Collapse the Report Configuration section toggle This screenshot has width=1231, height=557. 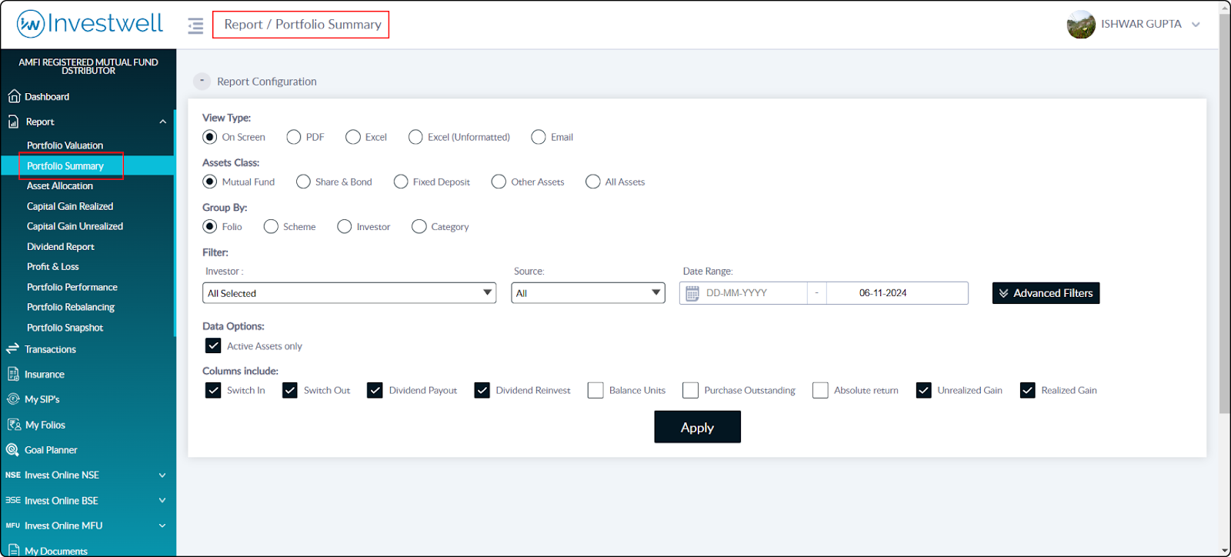click(x=202, y=81)
